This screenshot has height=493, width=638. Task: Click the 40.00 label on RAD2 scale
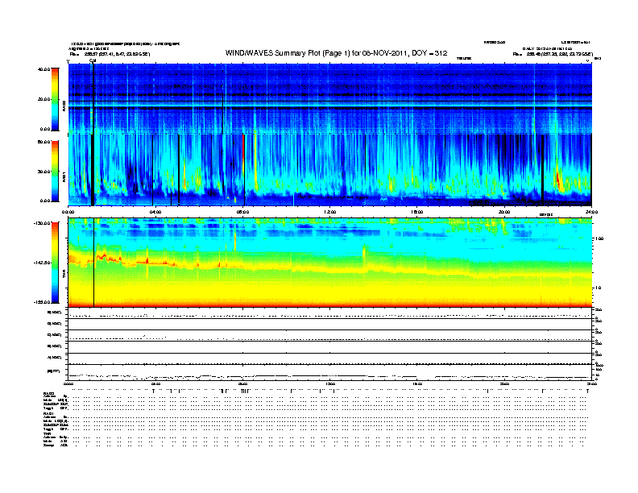43,69
